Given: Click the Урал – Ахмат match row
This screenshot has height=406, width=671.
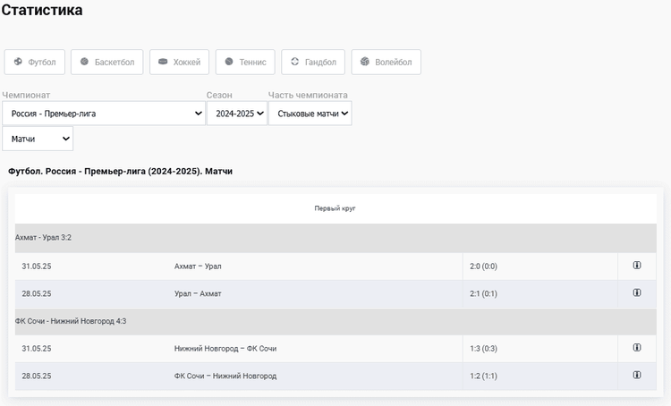Looking at the screenshot, I should click(198, 293).
